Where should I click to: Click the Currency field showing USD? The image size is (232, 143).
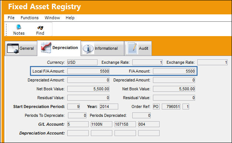coord(82,62)
